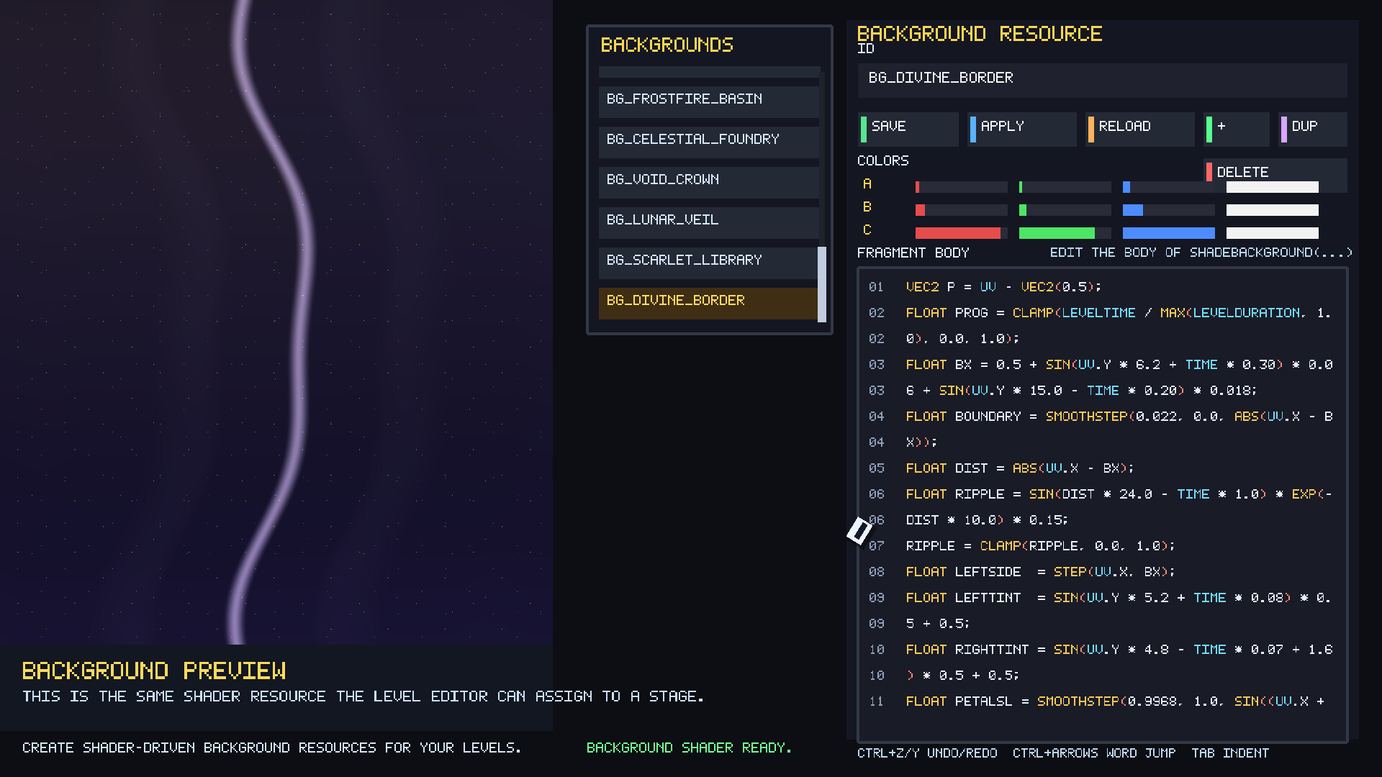Click the RELOAD shader button

1140,128
